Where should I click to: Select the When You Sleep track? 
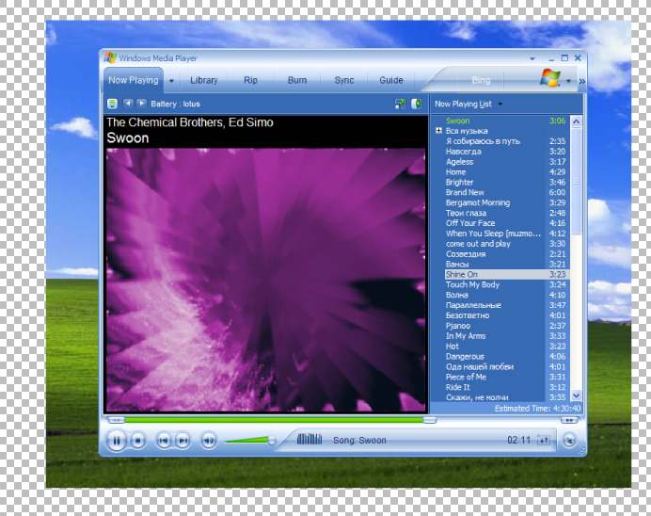click(x=505, y=234)
